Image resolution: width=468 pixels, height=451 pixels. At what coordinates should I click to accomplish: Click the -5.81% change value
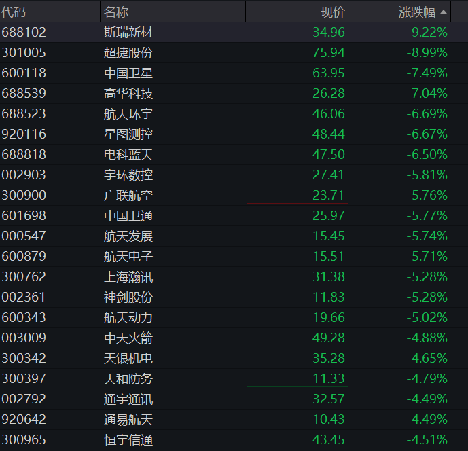427,175
